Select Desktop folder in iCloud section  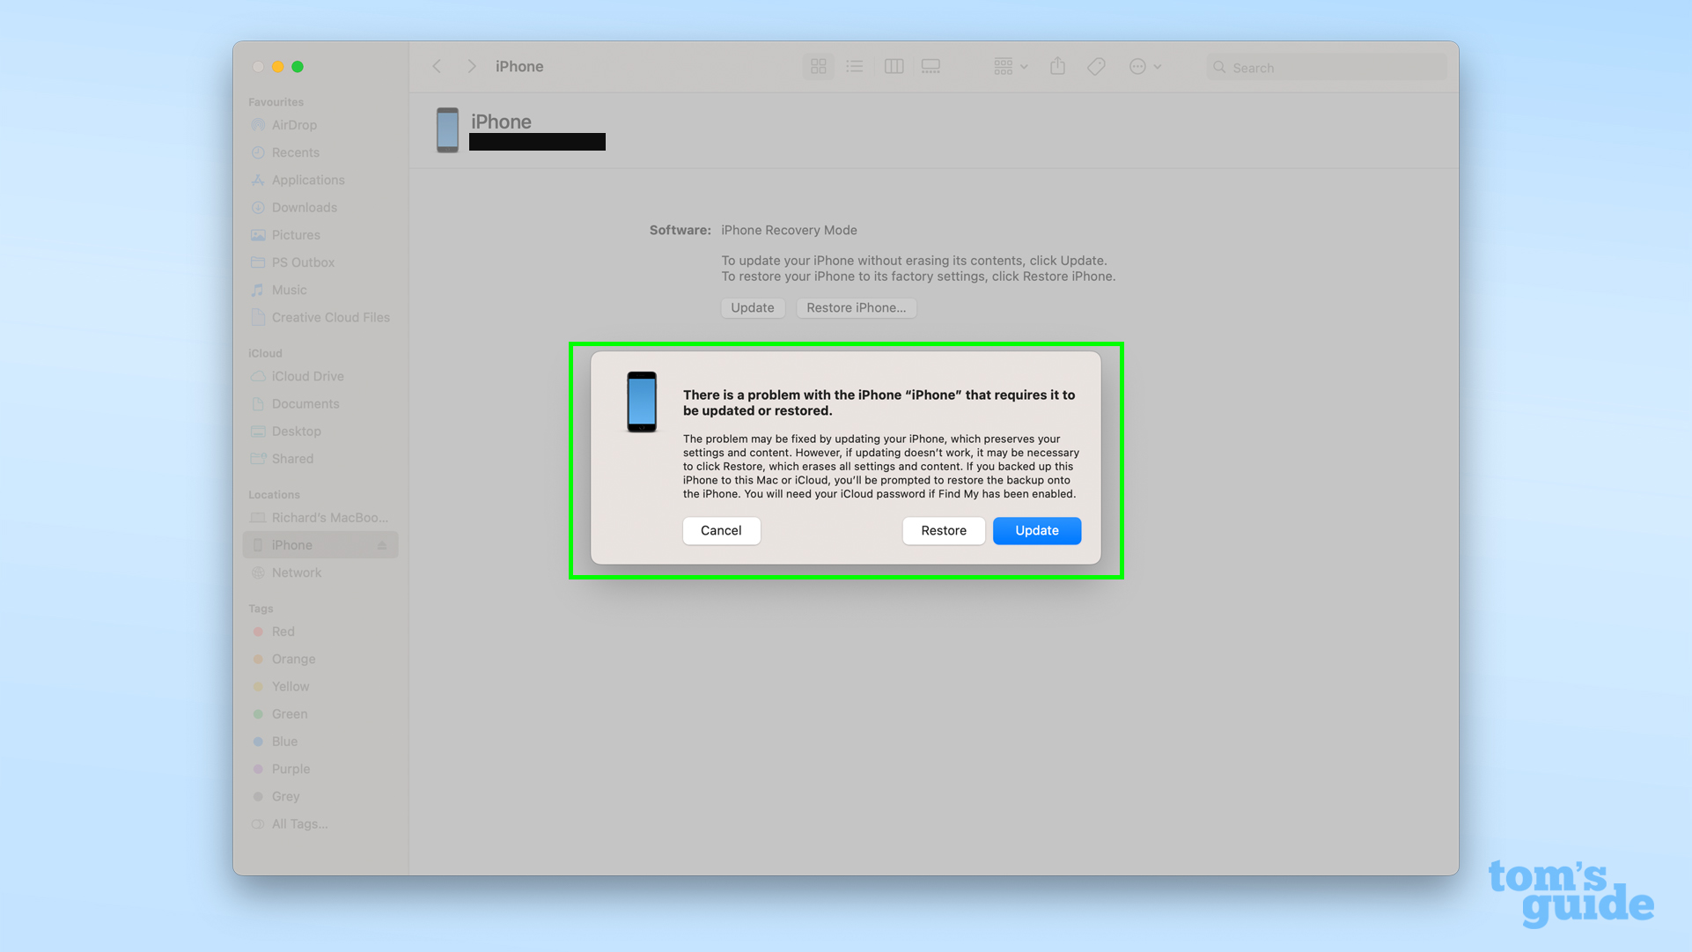(x=295, y=430)
